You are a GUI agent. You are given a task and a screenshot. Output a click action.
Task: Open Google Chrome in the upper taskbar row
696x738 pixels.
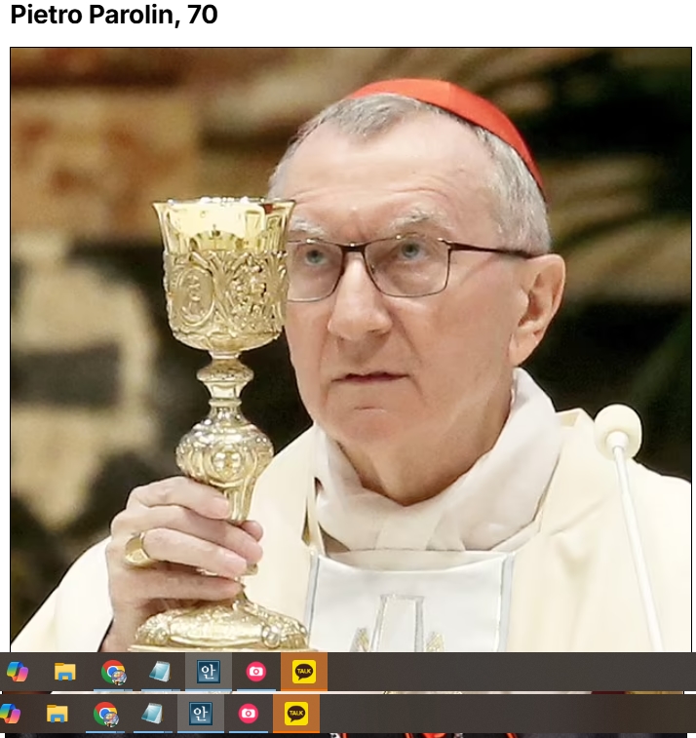[x=113, y=672]
